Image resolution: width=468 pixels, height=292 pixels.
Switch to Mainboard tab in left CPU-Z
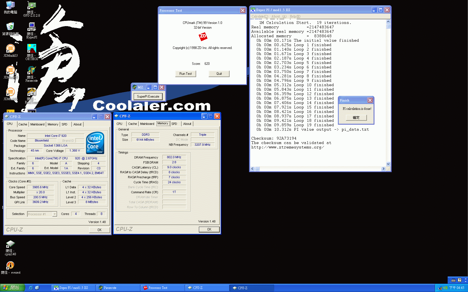(37, 124)
